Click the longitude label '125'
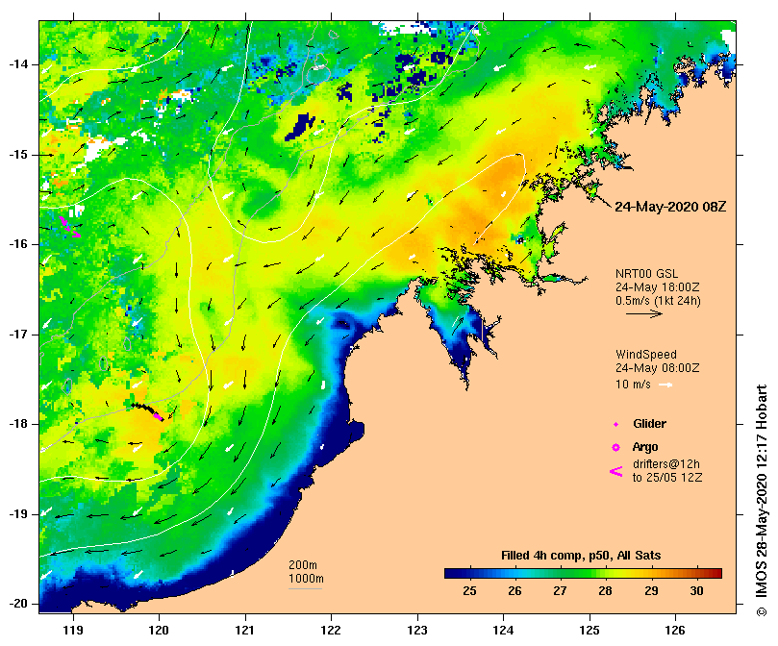This screenshot has height=646, width=778. [x=590, y=630]
